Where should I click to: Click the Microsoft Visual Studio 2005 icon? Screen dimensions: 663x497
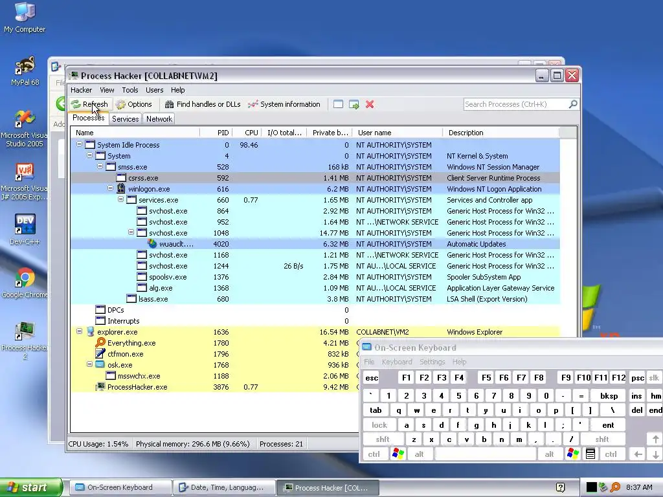coord(24,128)
